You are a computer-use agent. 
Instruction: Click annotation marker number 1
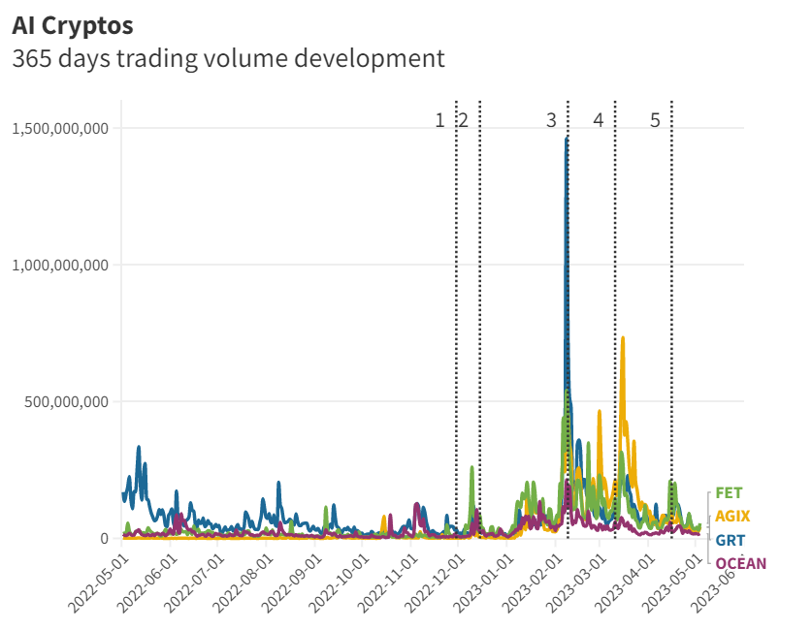[x=439, y=120]
